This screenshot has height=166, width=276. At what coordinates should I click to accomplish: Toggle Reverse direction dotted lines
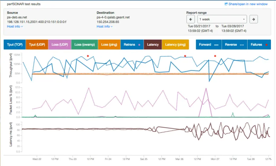point(234,45)
